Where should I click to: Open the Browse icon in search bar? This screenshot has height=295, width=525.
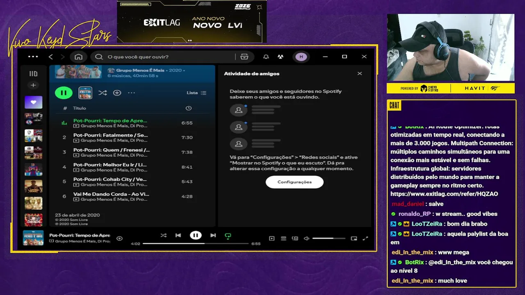[244, 57]
